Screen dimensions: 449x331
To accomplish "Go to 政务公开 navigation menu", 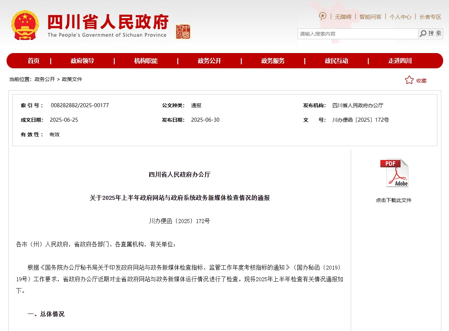I will [210, 61].
